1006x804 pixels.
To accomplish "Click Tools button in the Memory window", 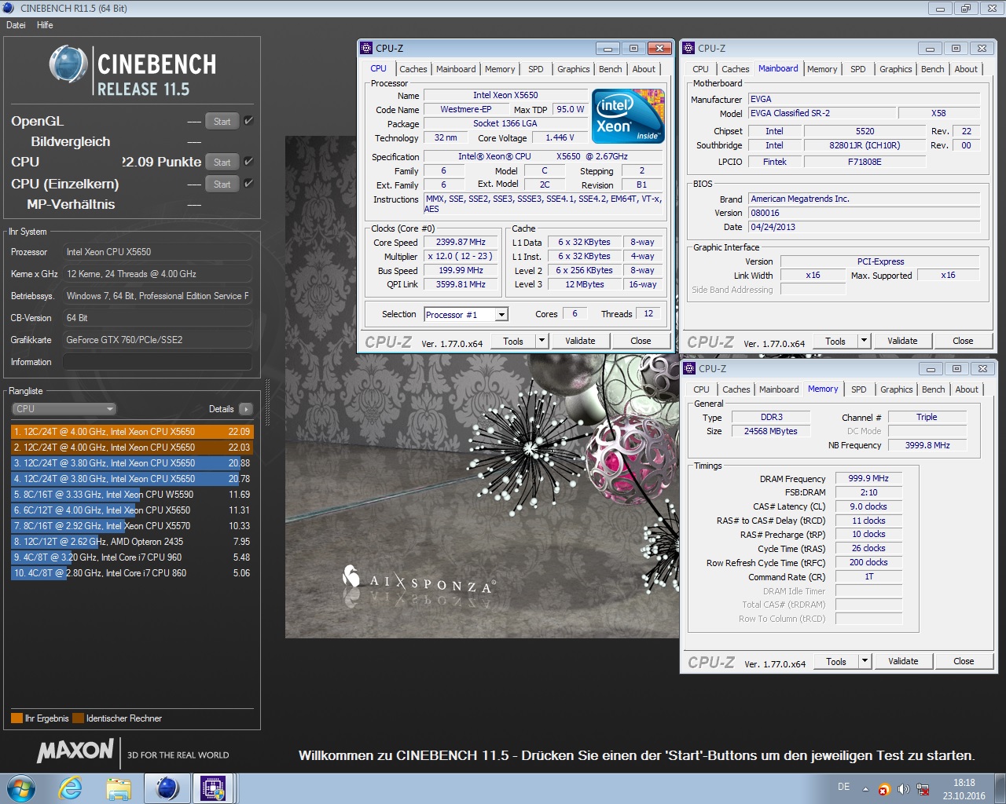I will coord(836,661).
